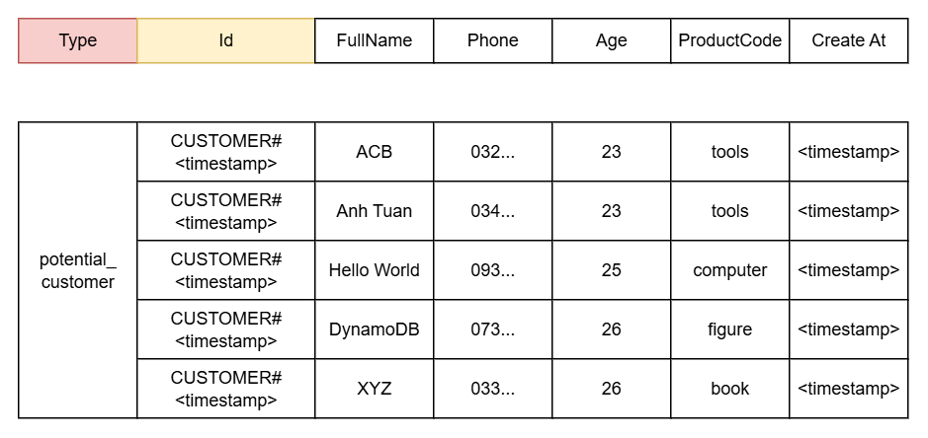
Task: Click the book product code cell
Action: tap(729, 389)
